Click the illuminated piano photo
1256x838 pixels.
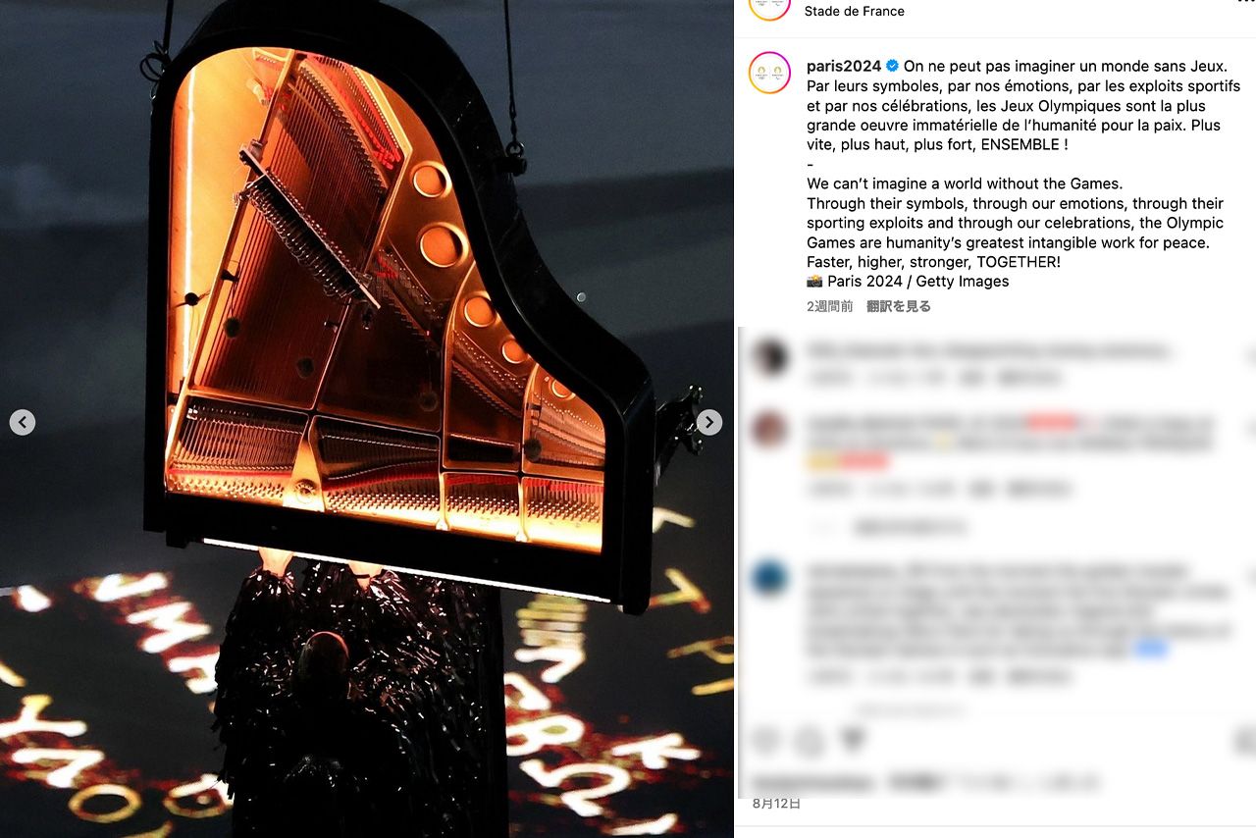(367, 419)
